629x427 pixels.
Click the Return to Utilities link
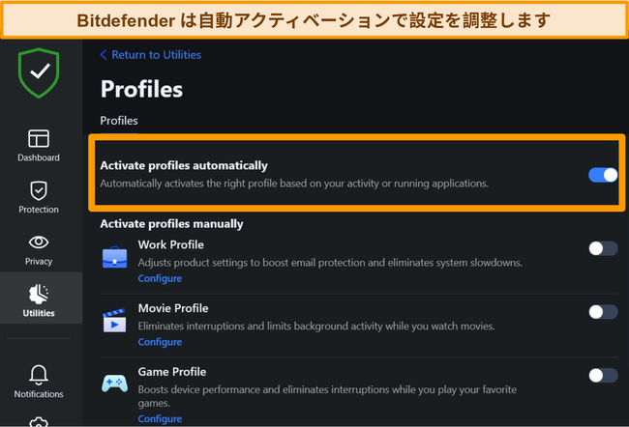(x=157, y=54)
